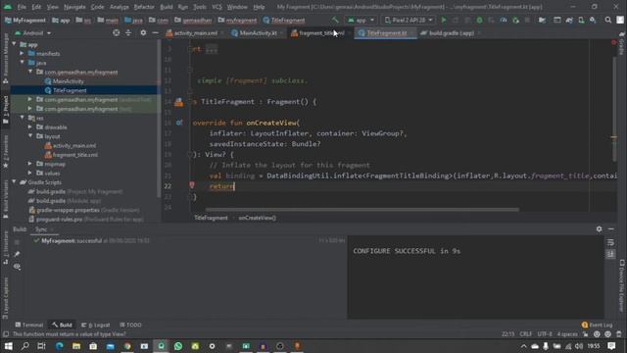Click the editor horizontal scrollbar
Image resolution: width=627 pixels, height=353 pixels.
362,209
